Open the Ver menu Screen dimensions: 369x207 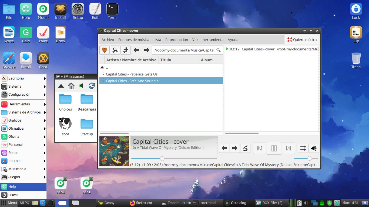coord(195,40)
